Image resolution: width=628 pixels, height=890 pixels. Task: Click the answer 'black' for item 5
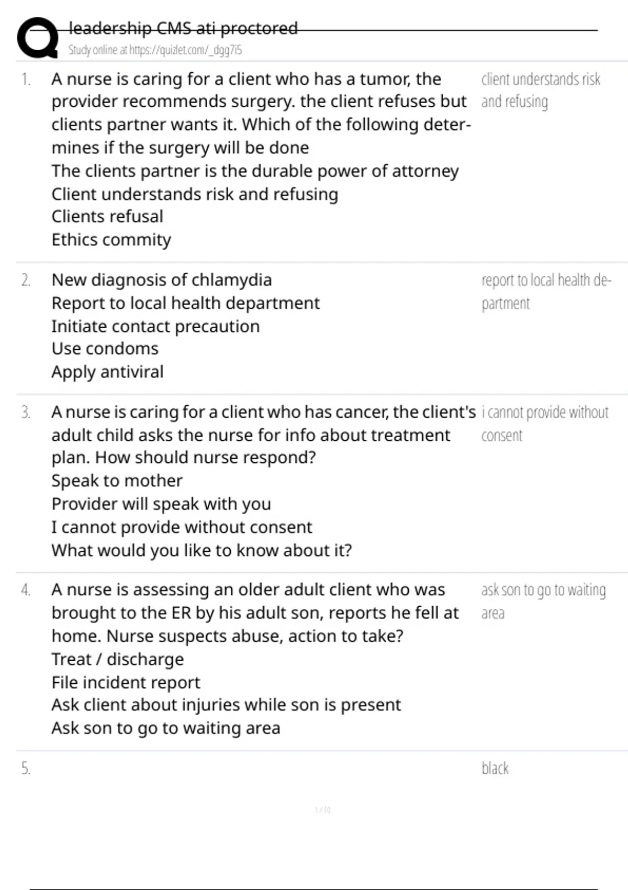pyautogui.click(x=495, y=769)
